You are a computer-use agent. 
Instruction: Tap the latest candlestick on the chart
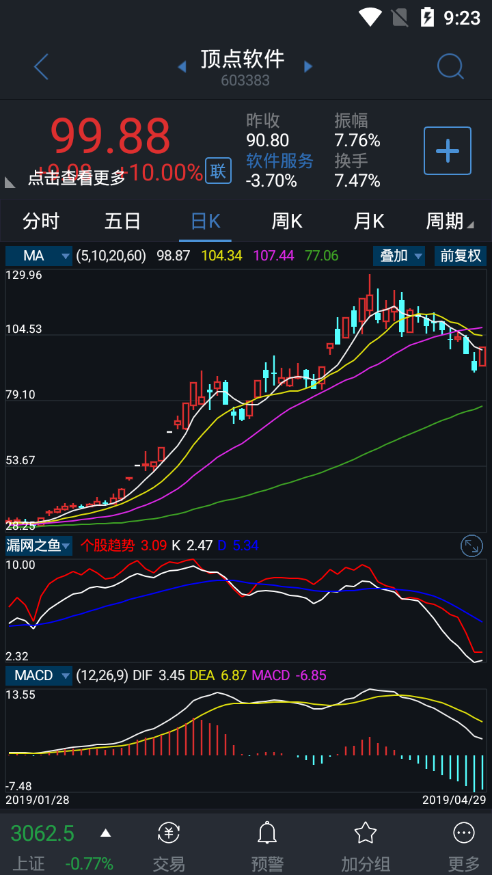click(482, 356)
